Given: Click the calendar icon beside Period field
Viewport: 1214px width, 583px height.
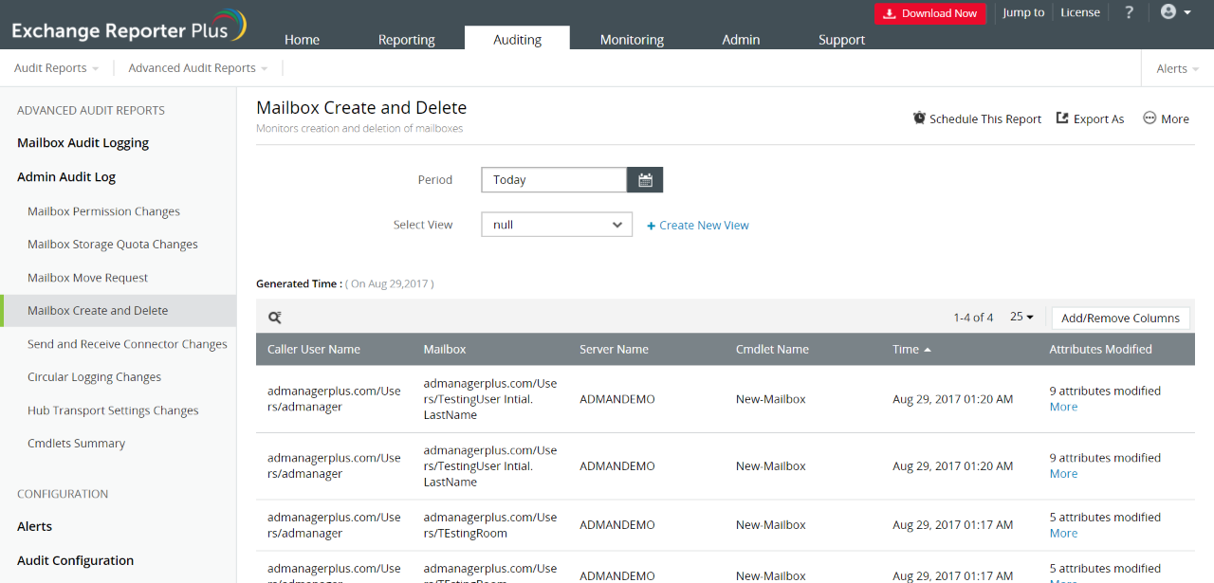Looking at the screenshot, I should 645,180.
